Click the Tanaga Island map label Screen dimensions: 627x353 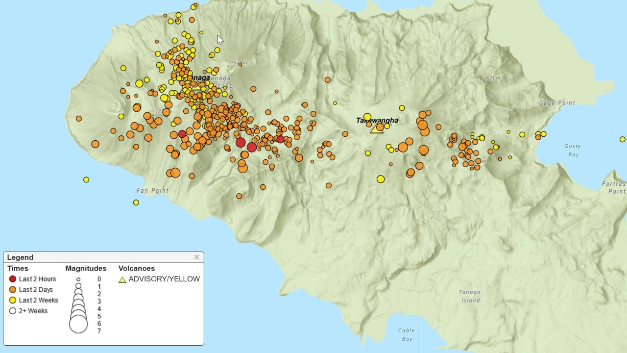coord(470,296)
